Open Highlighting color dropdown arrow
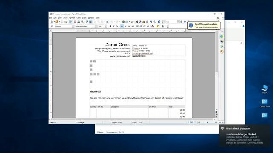Viewport: 273px width, 153px height. (x=160, y=26)
